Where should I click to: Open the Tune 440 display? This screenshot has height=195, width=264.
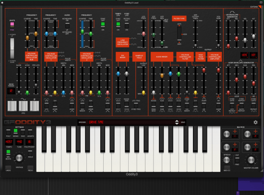coord(19,142)
